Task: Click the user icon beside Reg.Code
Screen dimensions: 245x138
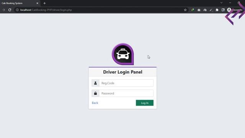Action: [x=95, y=83]
